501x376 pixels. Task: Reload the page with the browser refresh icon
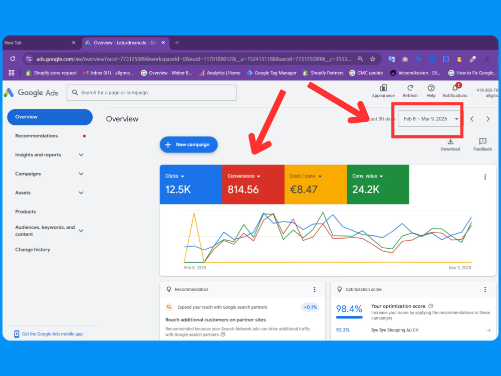pos(13,59)
